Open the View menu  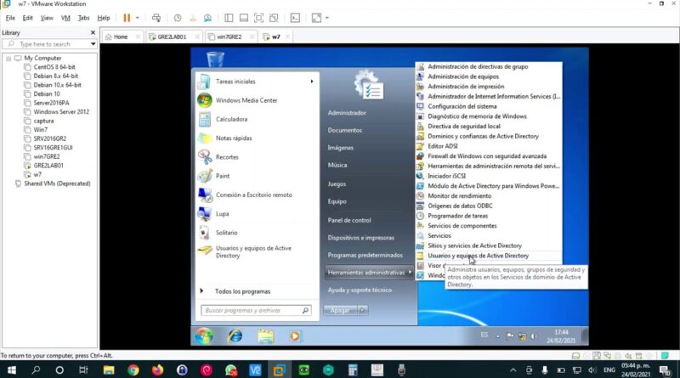pyautogui.click(x=47, y=18)
